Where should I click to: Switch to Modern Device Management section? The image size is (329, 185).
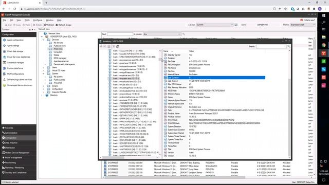point(19,153)
